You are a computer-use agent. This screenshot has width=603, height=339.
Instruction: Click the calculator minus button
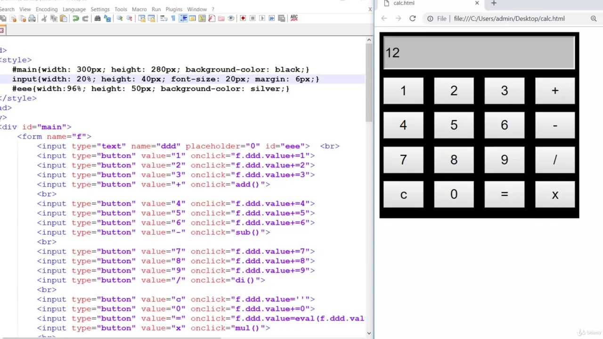coord(555,125)
